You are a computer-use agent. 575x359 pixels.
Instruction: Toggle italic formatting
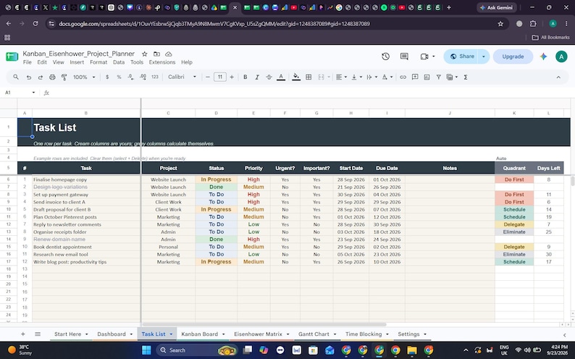coord(257,77)
